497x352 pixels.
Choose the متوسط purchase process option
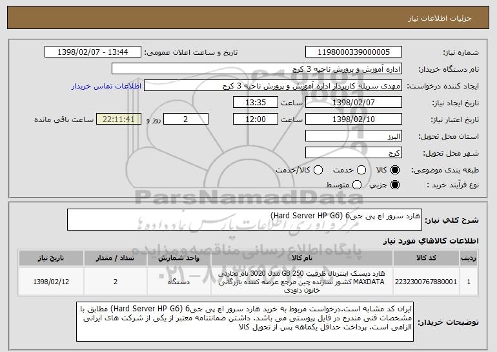[357, 185]
